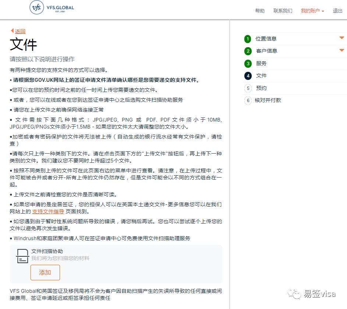Open the 帮助 help page
The image size is (347, 309).
tap(259, 11)
